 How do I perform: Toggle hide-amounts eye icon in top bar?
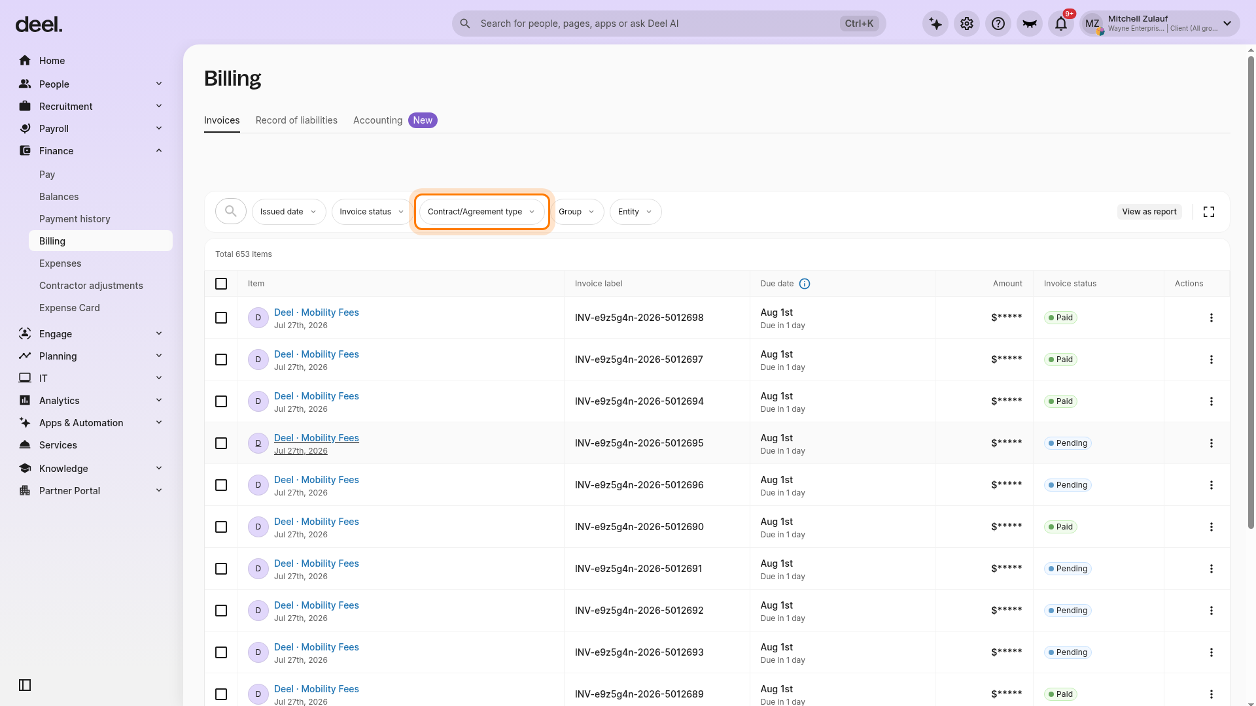1030,24
